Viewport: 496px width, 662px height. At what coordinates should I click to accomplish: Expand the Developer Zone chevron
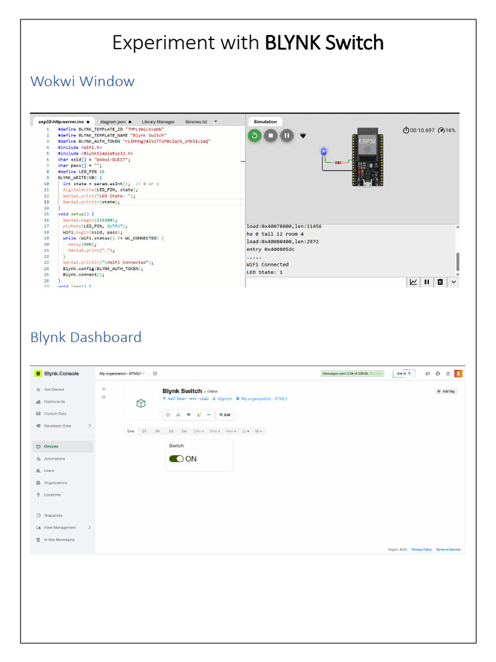[x=89, y=426]
